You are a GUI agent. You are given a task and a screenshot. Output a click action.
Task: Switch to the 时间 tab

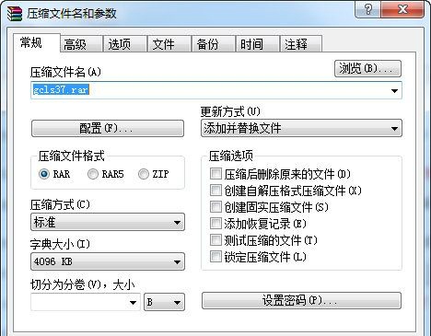(257, 44)
